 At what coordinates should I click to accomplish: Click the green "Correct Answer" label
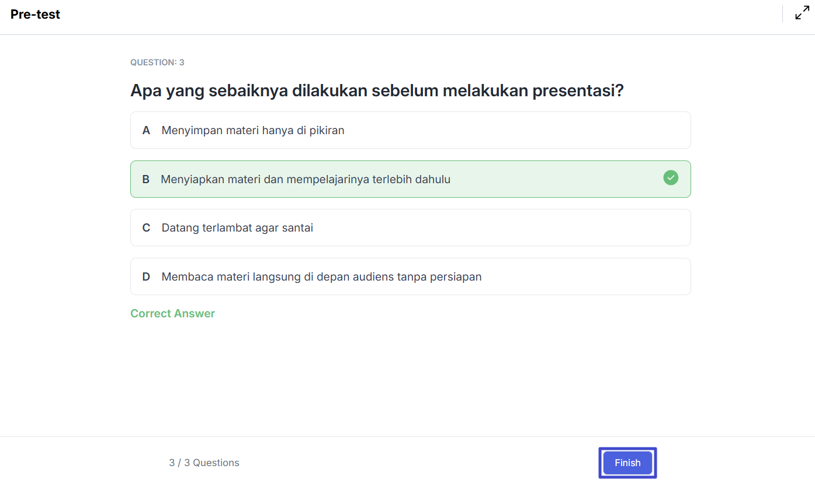pyautogui.click(x=172, y=314)
